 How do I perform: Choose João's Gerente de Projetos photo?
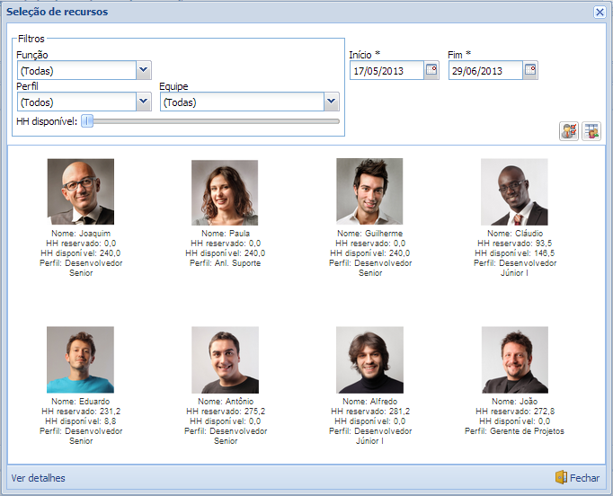pos(514,359)
